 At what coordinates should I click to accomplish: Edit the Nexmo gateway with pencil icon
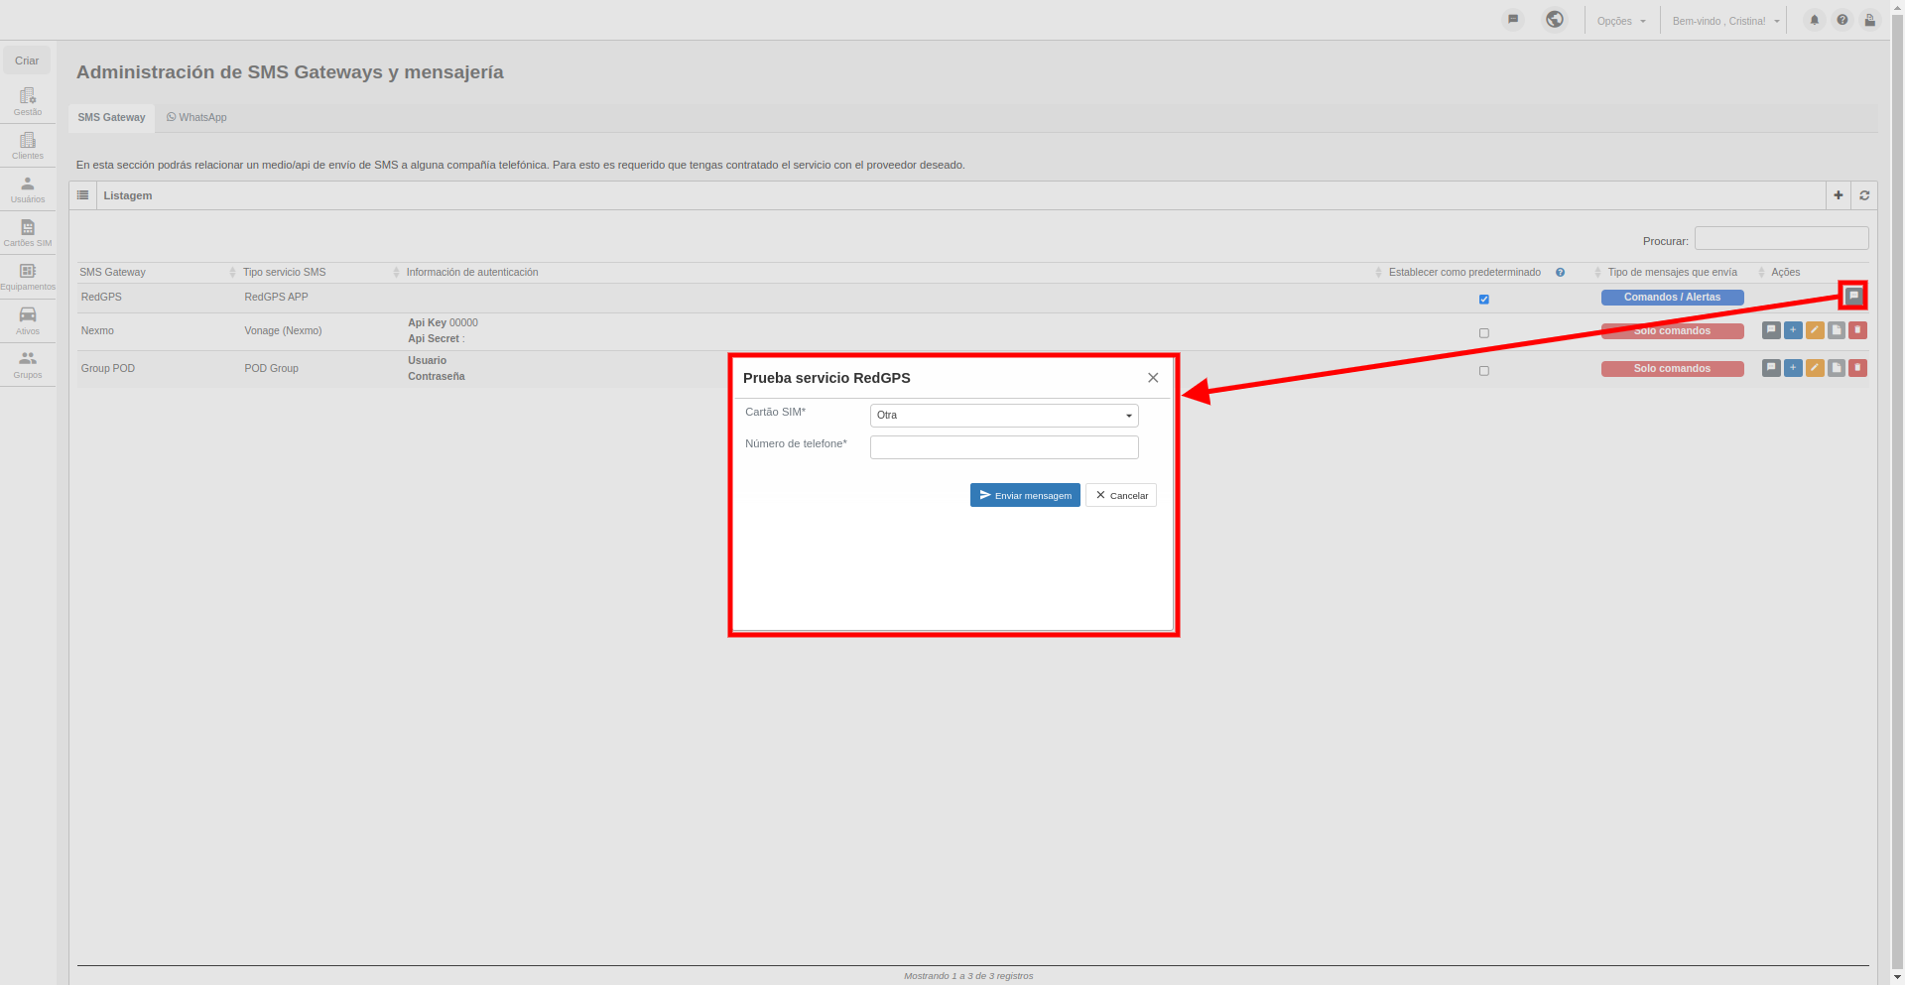point(1815,330)
